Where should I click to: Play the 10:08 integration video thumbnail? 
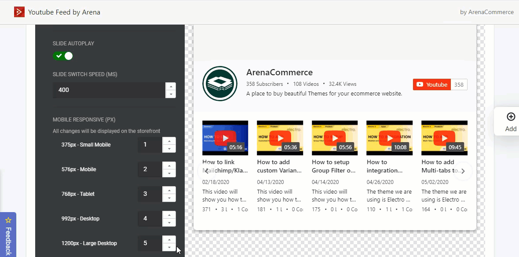(x=390, y=138)
